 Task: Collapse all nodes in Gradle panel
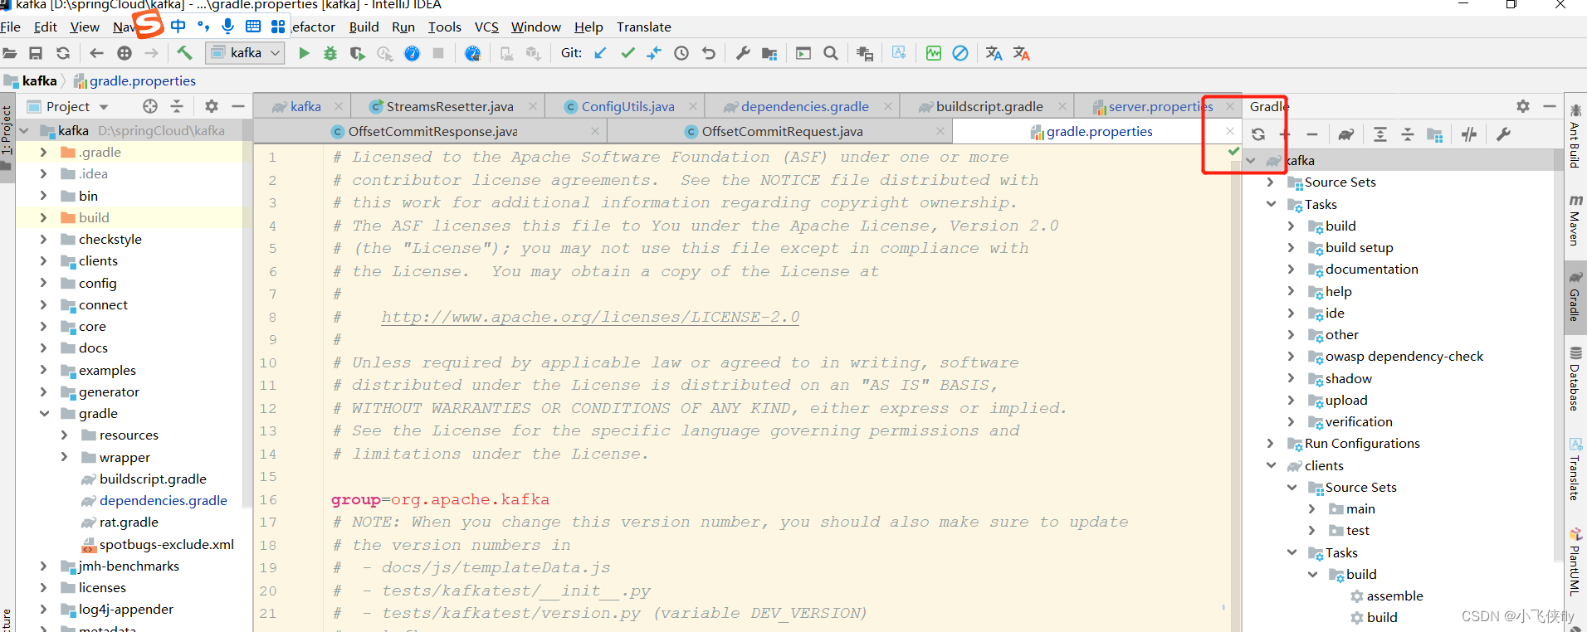tap(1408, 134)
